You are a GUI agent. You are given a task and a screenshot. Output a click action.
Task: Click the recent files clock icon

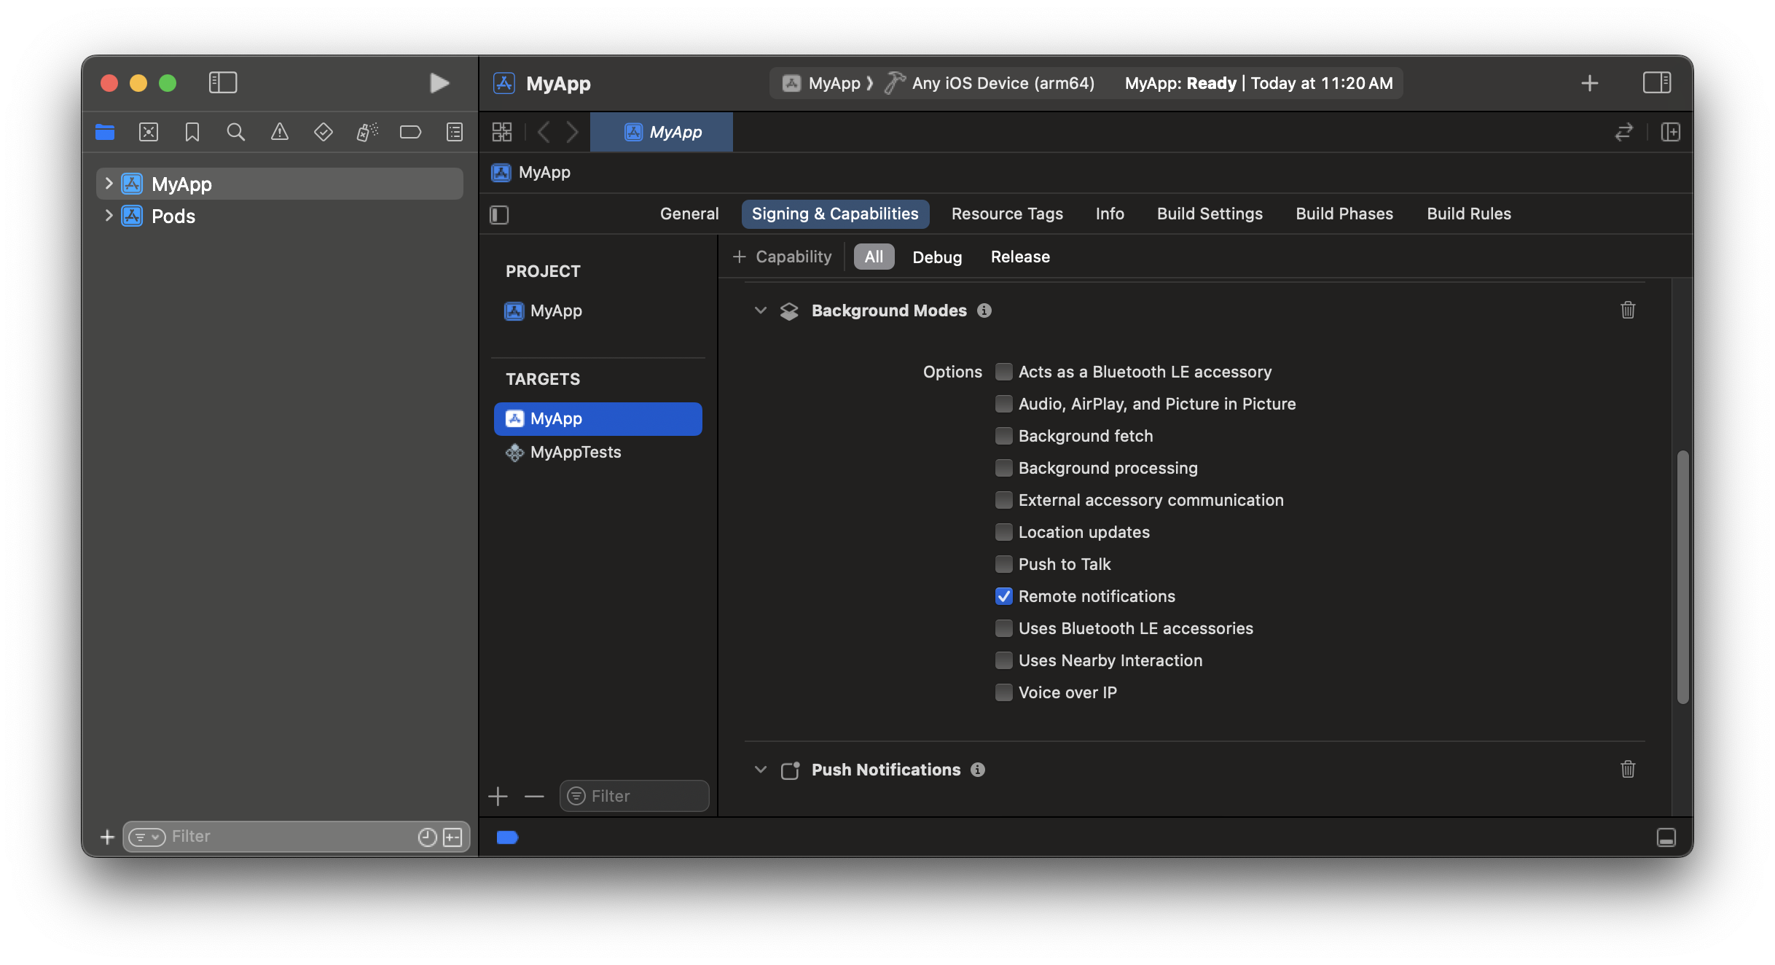click(428, 837)
